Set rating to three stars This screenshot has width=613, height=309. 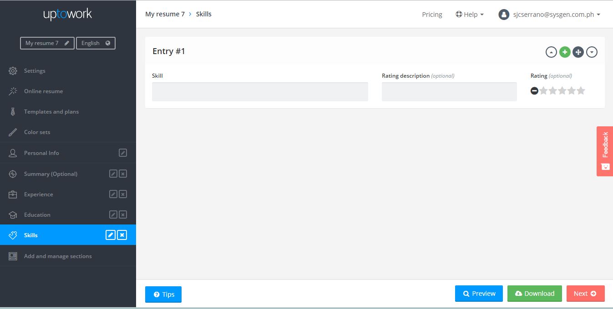click(562, 91)
